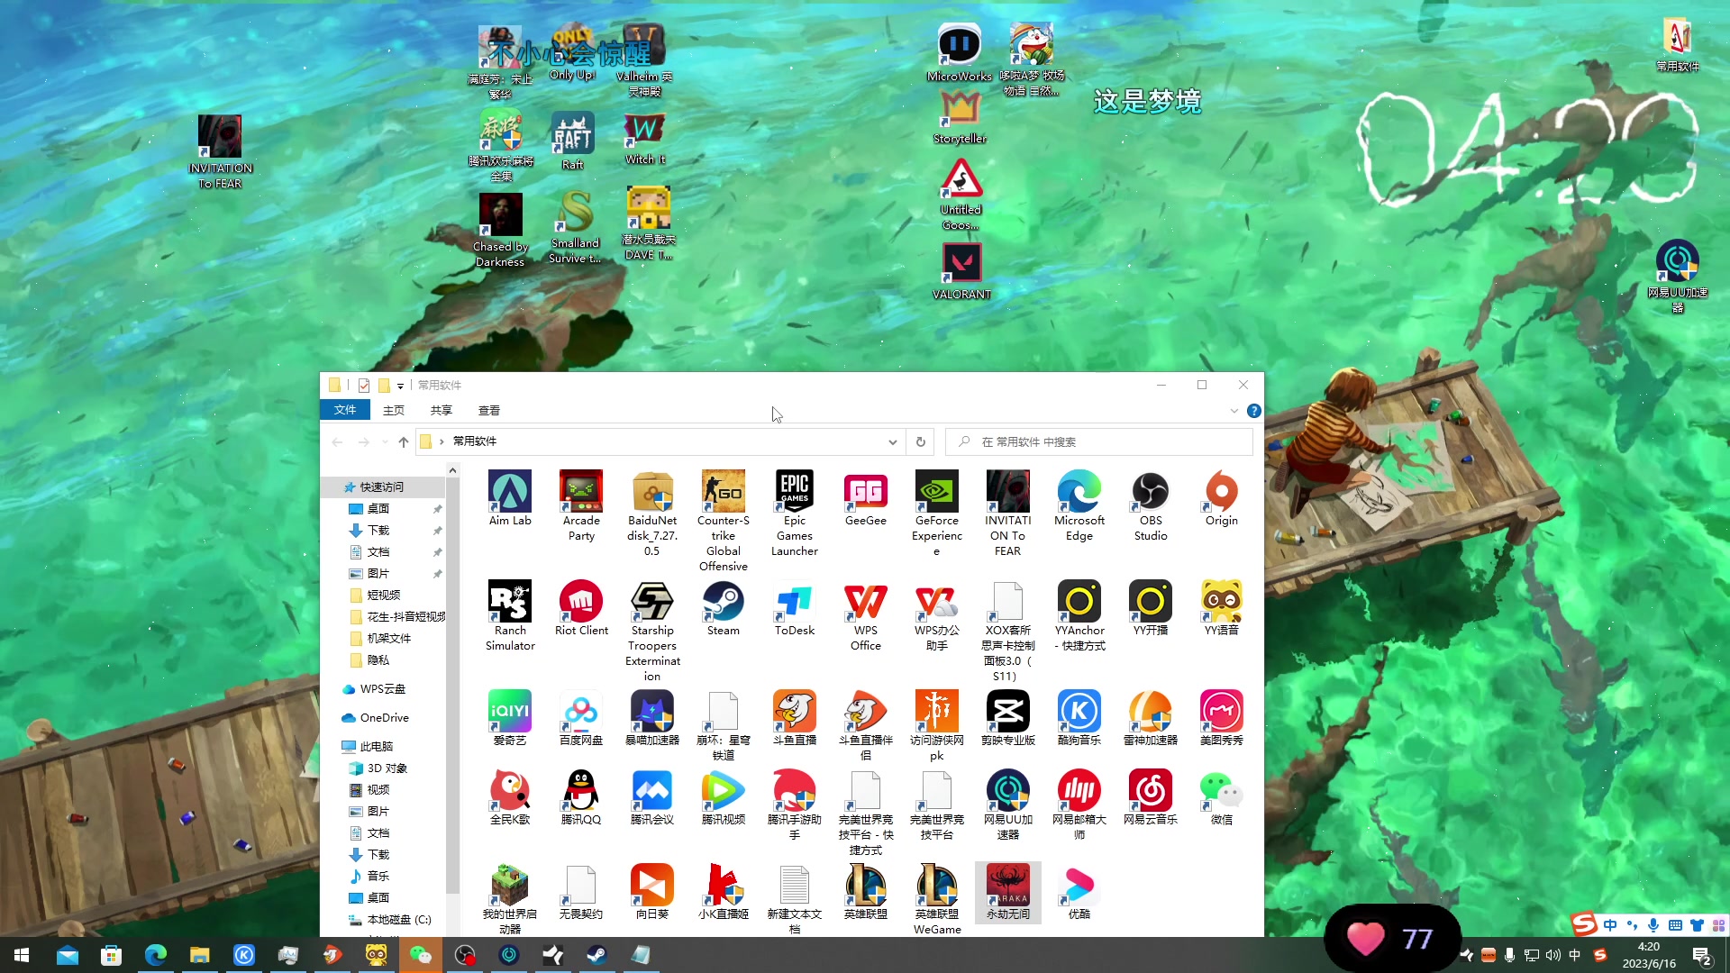The width and height of the screenshot is (1730, 973).
Task: Open 微信 WeChat shortcut in folder
Action: pyautogui.click(x=1222, y=797)
